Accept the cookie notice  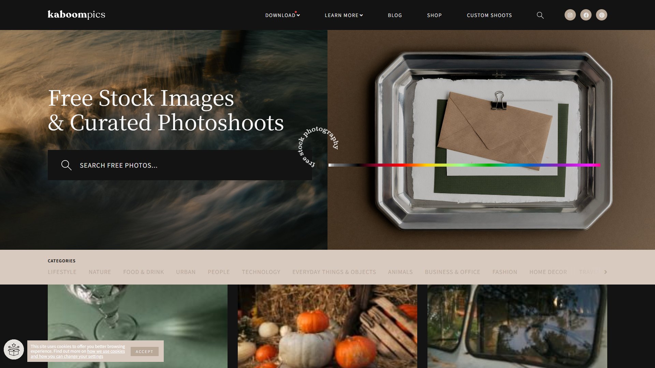tap(144, 351)
